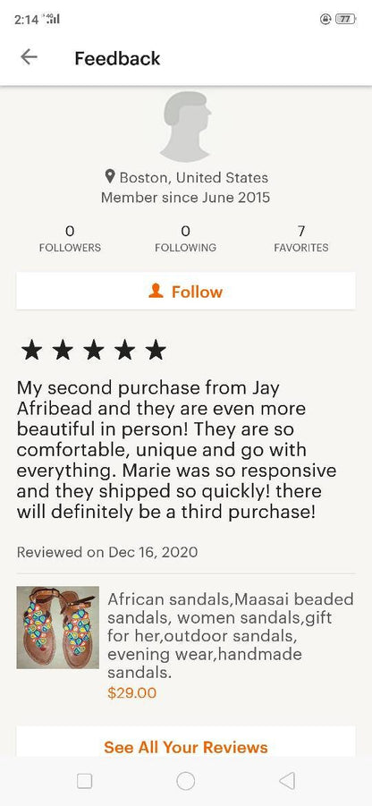Tap the Boston, United States location text

pyautogui.click(x=194, y=177)
